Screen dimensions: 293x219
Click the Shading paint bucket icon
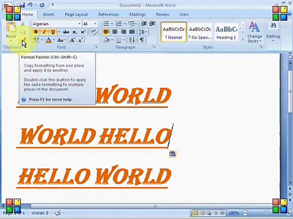tap(106, 40)
